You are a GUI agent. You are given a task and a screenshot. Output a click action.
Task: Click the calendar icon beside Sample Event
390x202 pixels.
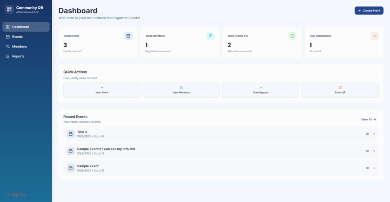tap(70, 168)
